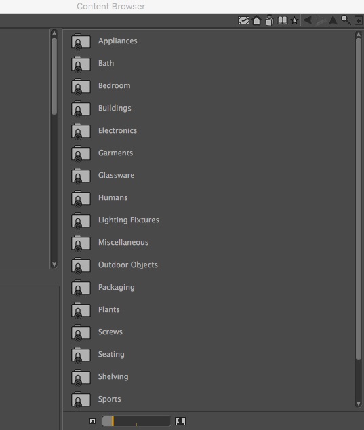Viewport: 364px width, 430px height.
Task: Select the Humans folder icon
Action: 81,199
